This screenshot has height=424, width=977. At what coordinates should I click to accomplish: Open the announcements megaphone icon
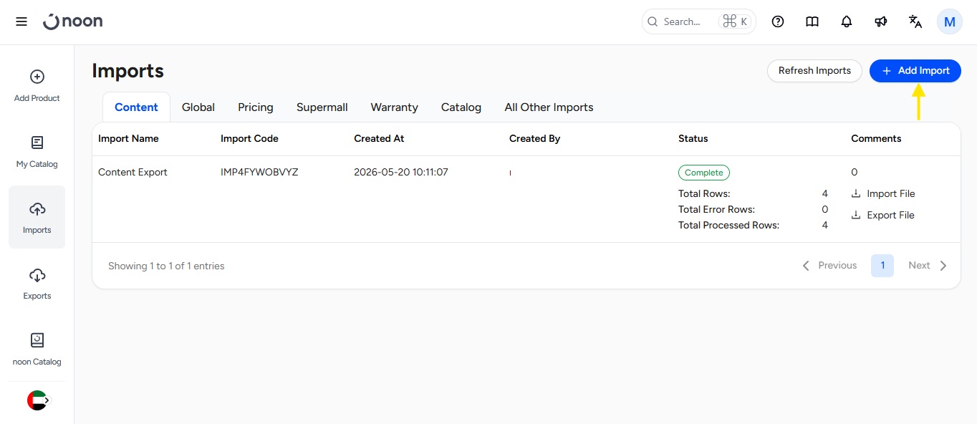881,21
